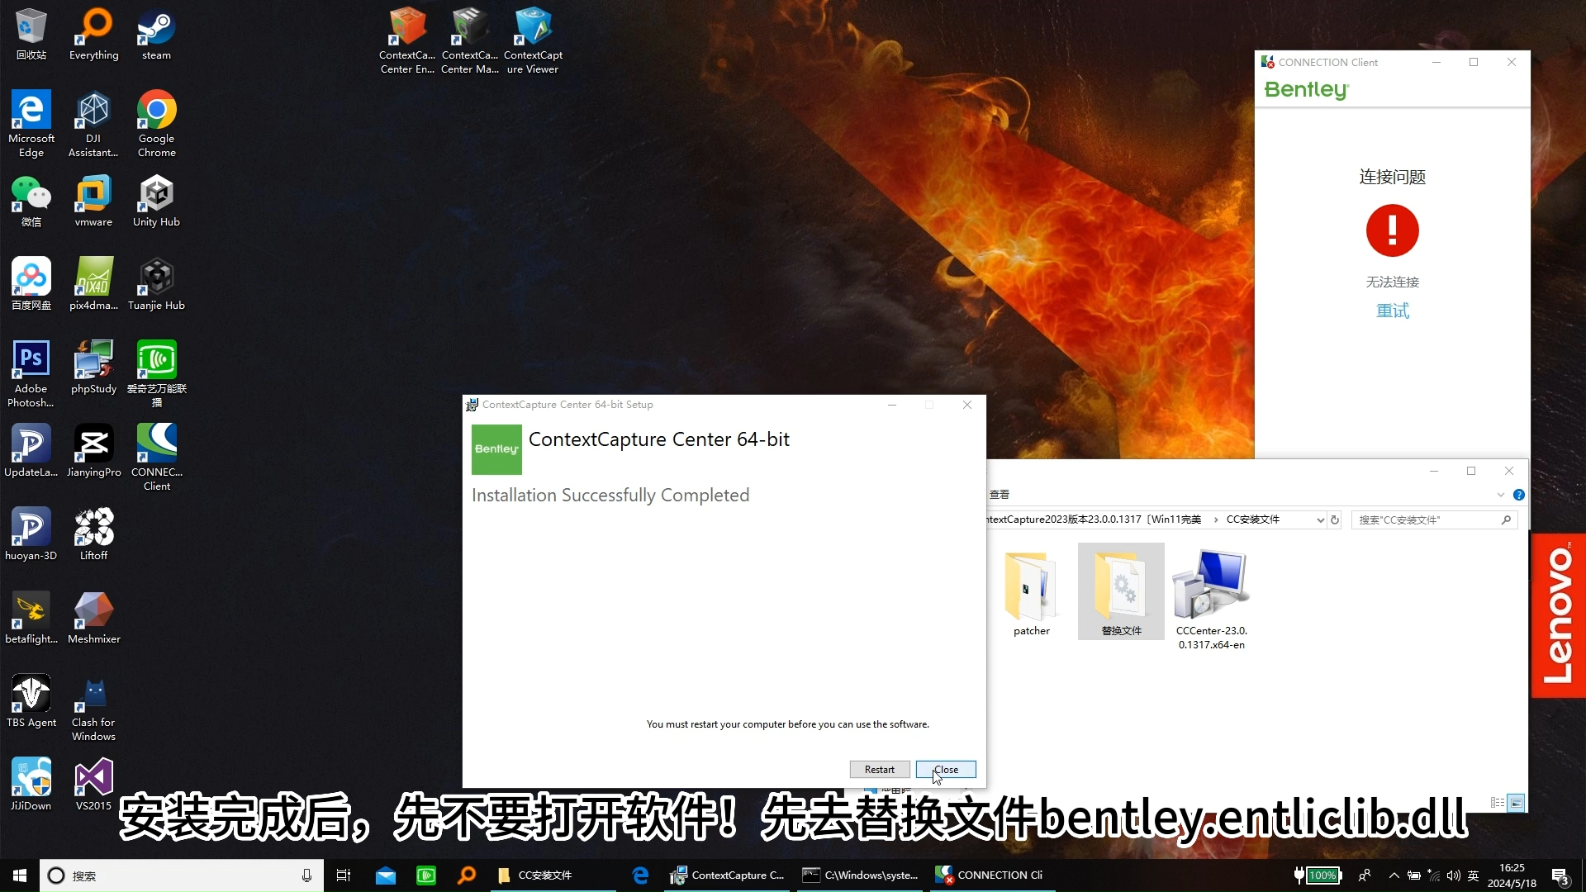The height and width of the screenshot is (892, 1586).
Task: Switch Explorer to details view
Action: pyautogui.click(x=1498, y=803)
